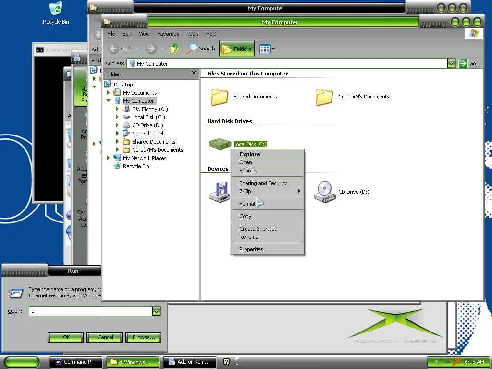
Task: Expand the 3½ Floppy (A:) node
Action: [118, 109]
